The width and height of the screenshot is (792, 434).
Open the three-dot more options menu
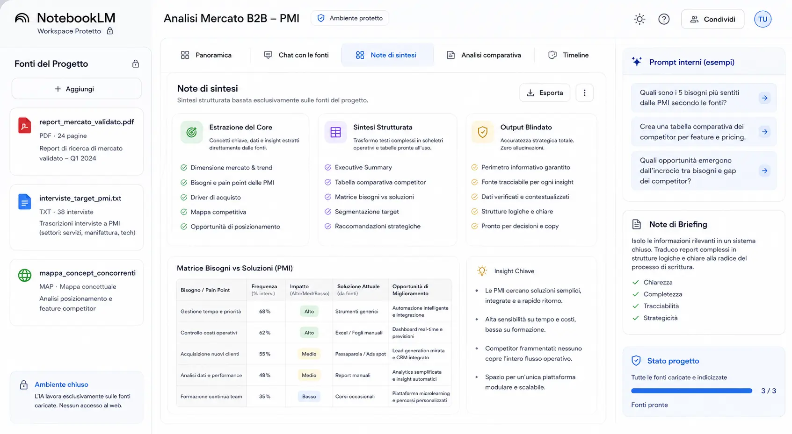(x=584, y=93)
